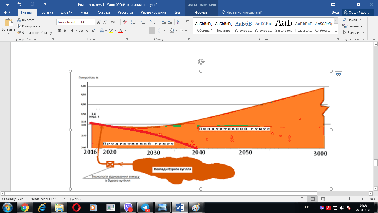
Task: Click the proofing check icon in status bar
Action: (63, 199)
